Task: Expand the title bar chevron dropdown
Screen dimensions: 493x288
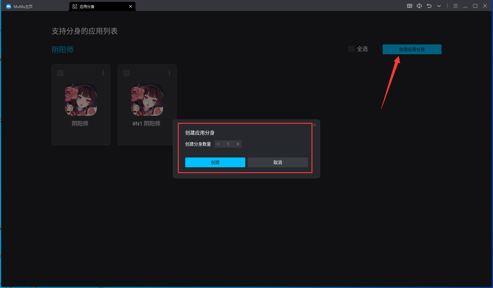Action: (x=439, y=6)
